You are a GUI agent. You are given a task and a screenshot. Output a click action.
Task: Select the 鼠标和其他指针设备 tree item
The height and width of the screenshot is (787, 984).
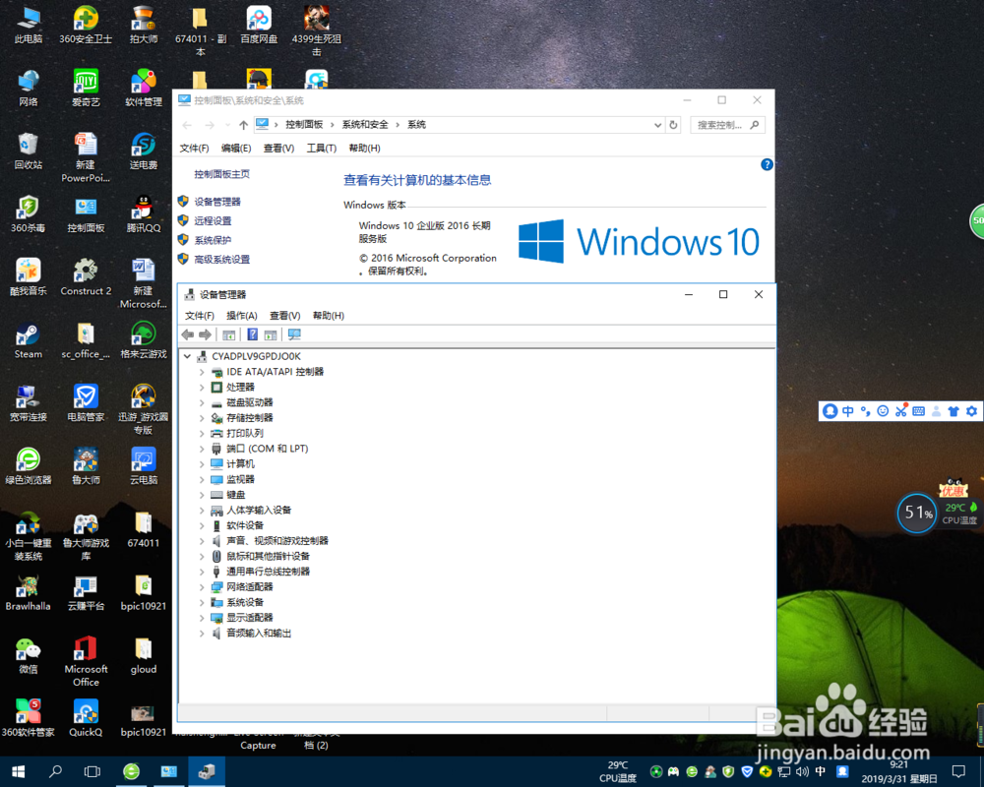point(268,556)
